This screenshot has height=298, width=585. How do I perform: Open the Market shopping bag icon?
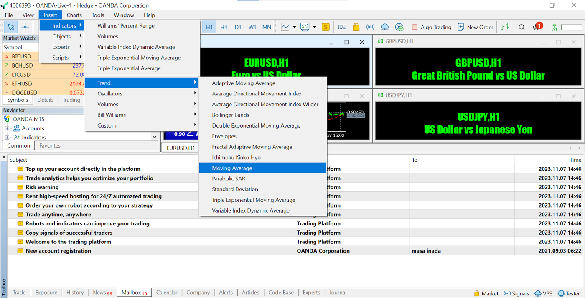pyautogui.click(x=356, y=27)
